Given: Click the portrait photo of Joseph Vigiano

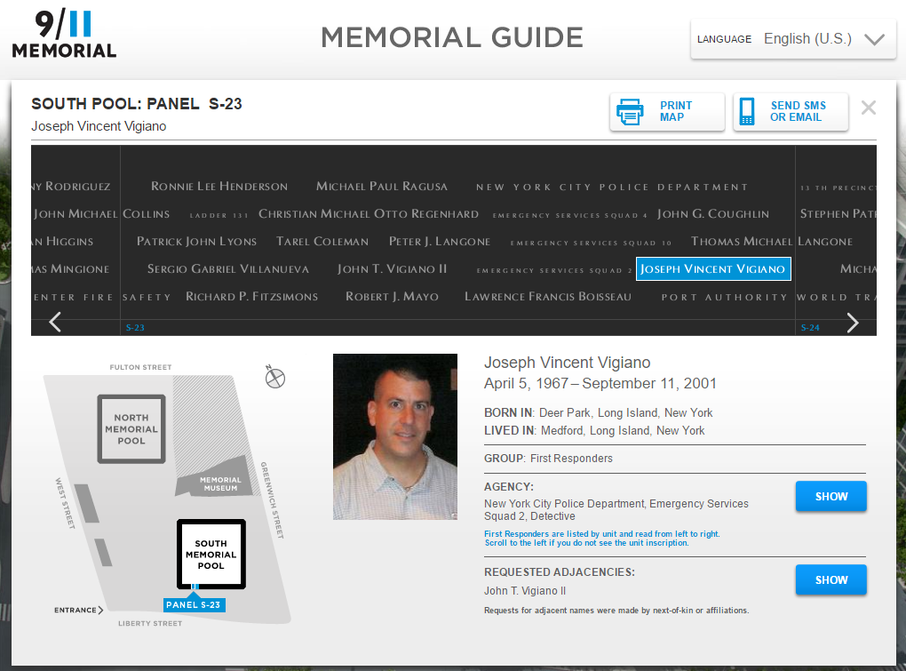Looking at the screenshot, I should pos(394,436).
